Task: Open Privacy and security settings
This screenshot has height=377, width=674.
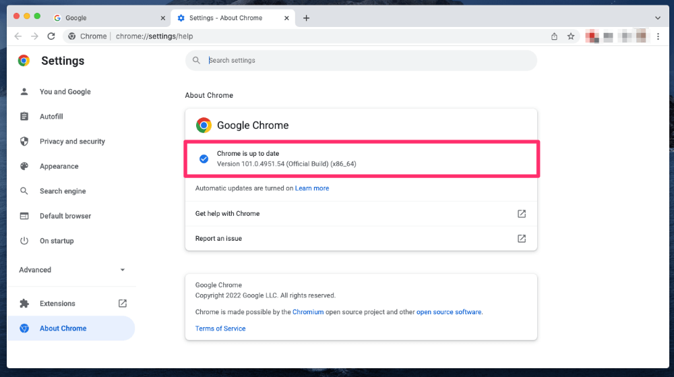Action: point(71,142)
